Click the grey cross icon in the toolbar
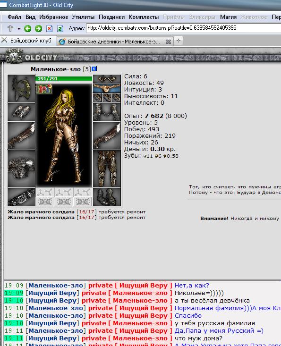 point(10,28)
